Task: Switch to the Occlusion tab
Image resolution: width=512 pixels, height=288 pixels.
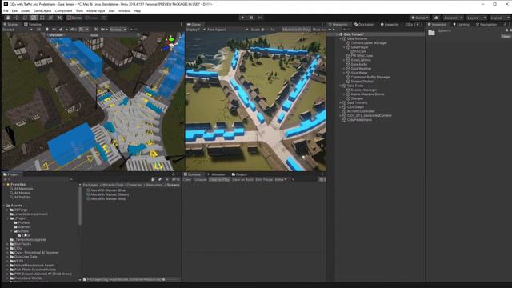Action: pyautogui.click(x=364, y=24)
